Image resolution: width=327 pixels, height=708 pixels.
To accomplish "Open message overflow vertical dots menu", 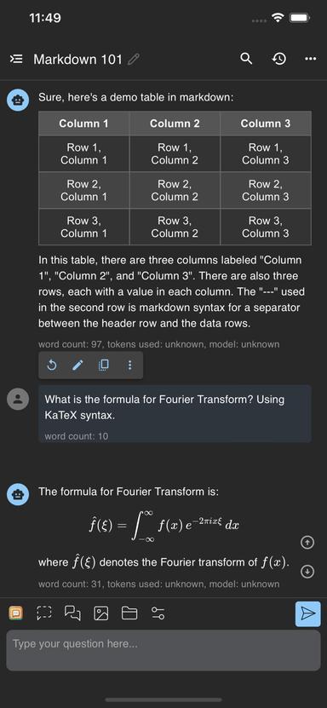I will click(x=130, y=366).
